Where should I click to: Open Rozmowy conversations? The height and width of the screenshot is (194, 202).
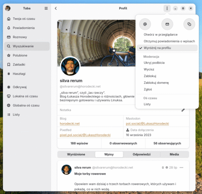[27, 37]
